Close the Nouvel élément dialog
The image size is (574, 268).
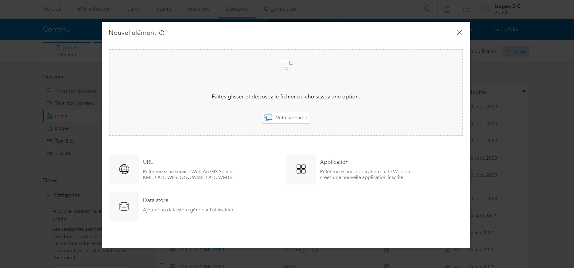point(459,33)
